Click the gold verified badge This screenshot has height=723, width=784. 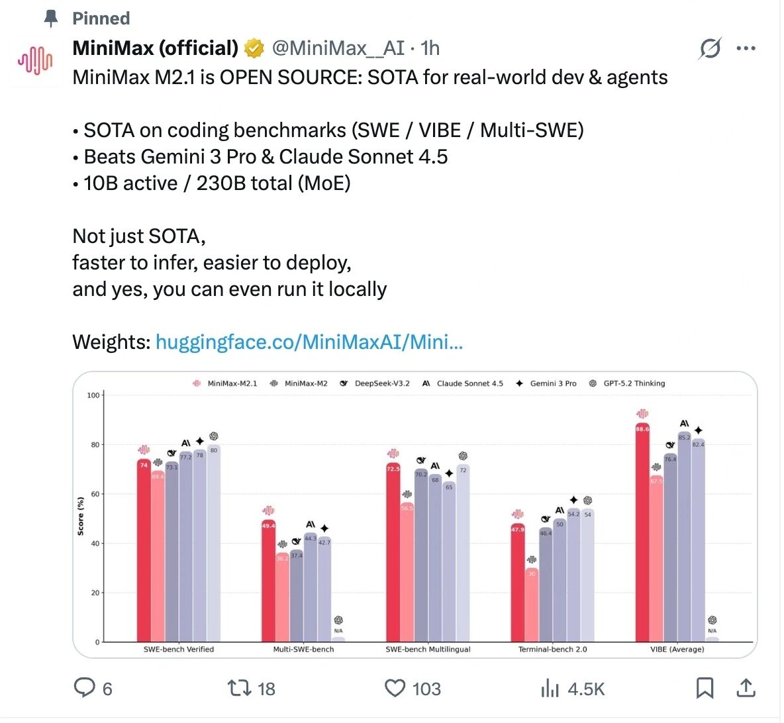254,48
